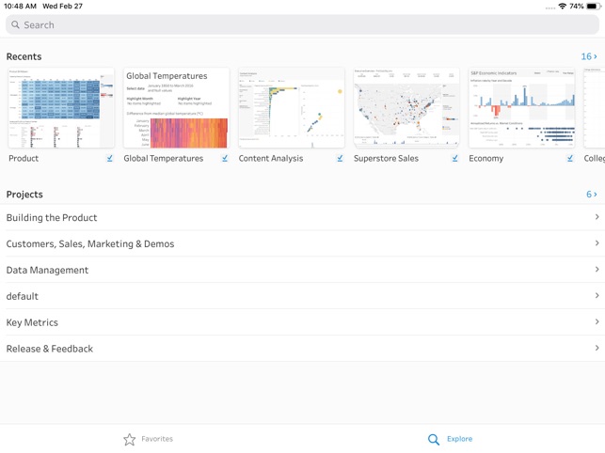Viewport: 605px width, 453px height.
Task: Toggle offline checkmark for Economy
Action: tap(570, 159)
